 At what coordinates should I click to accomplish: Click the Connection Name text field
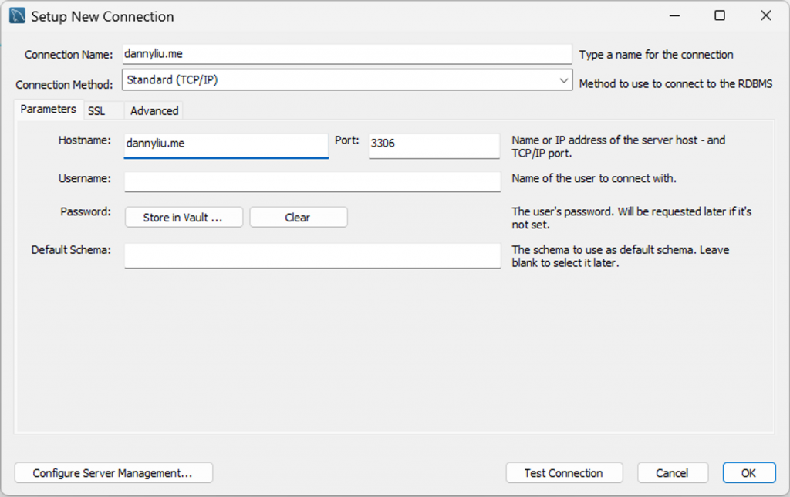[x=346, y=55]
